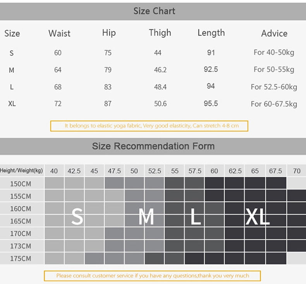Image resolution: width=306 pixels, height=284 pixels.
Task: Select the "For 40-50kg" advice text
Action: tap(274, 52)
